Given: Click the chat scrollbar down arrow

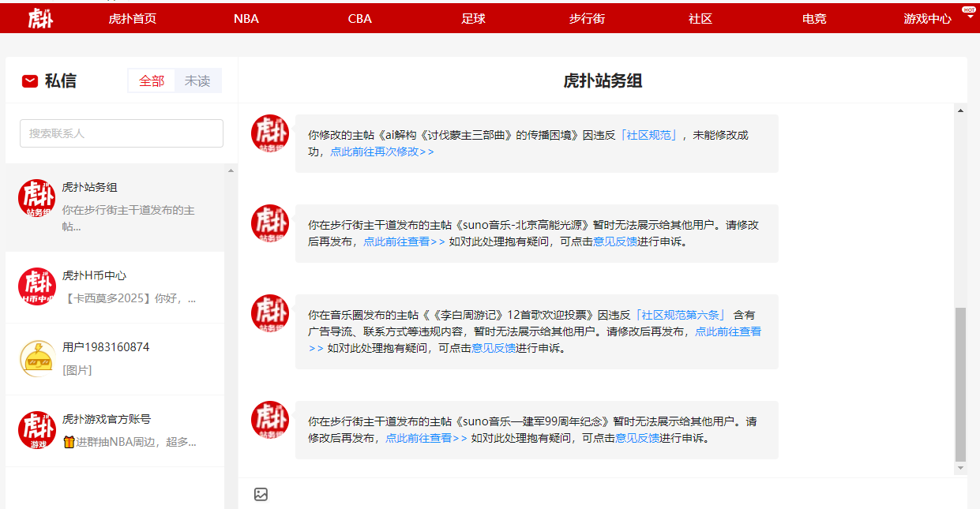Looking at the screenshot, I should click(x=960, y=468).
